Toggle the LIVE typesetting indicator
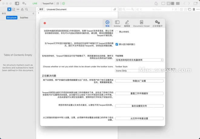The image size is (200, 139). tap(35, 3)
